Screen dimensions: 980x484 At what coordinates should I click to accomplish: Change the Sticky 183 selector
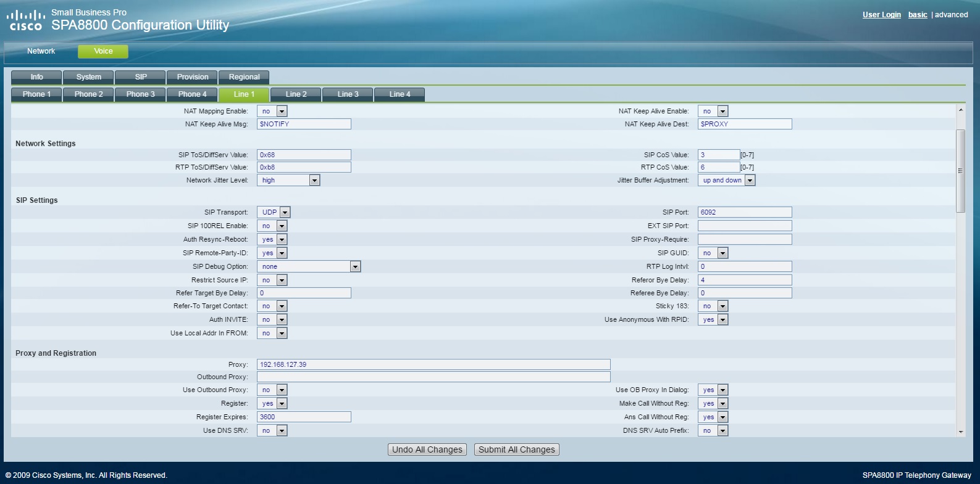coord(713,306)
